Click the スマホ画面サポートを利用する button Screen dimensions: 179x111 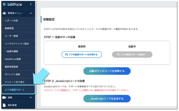pyautogui.click(x=81, y=55)
